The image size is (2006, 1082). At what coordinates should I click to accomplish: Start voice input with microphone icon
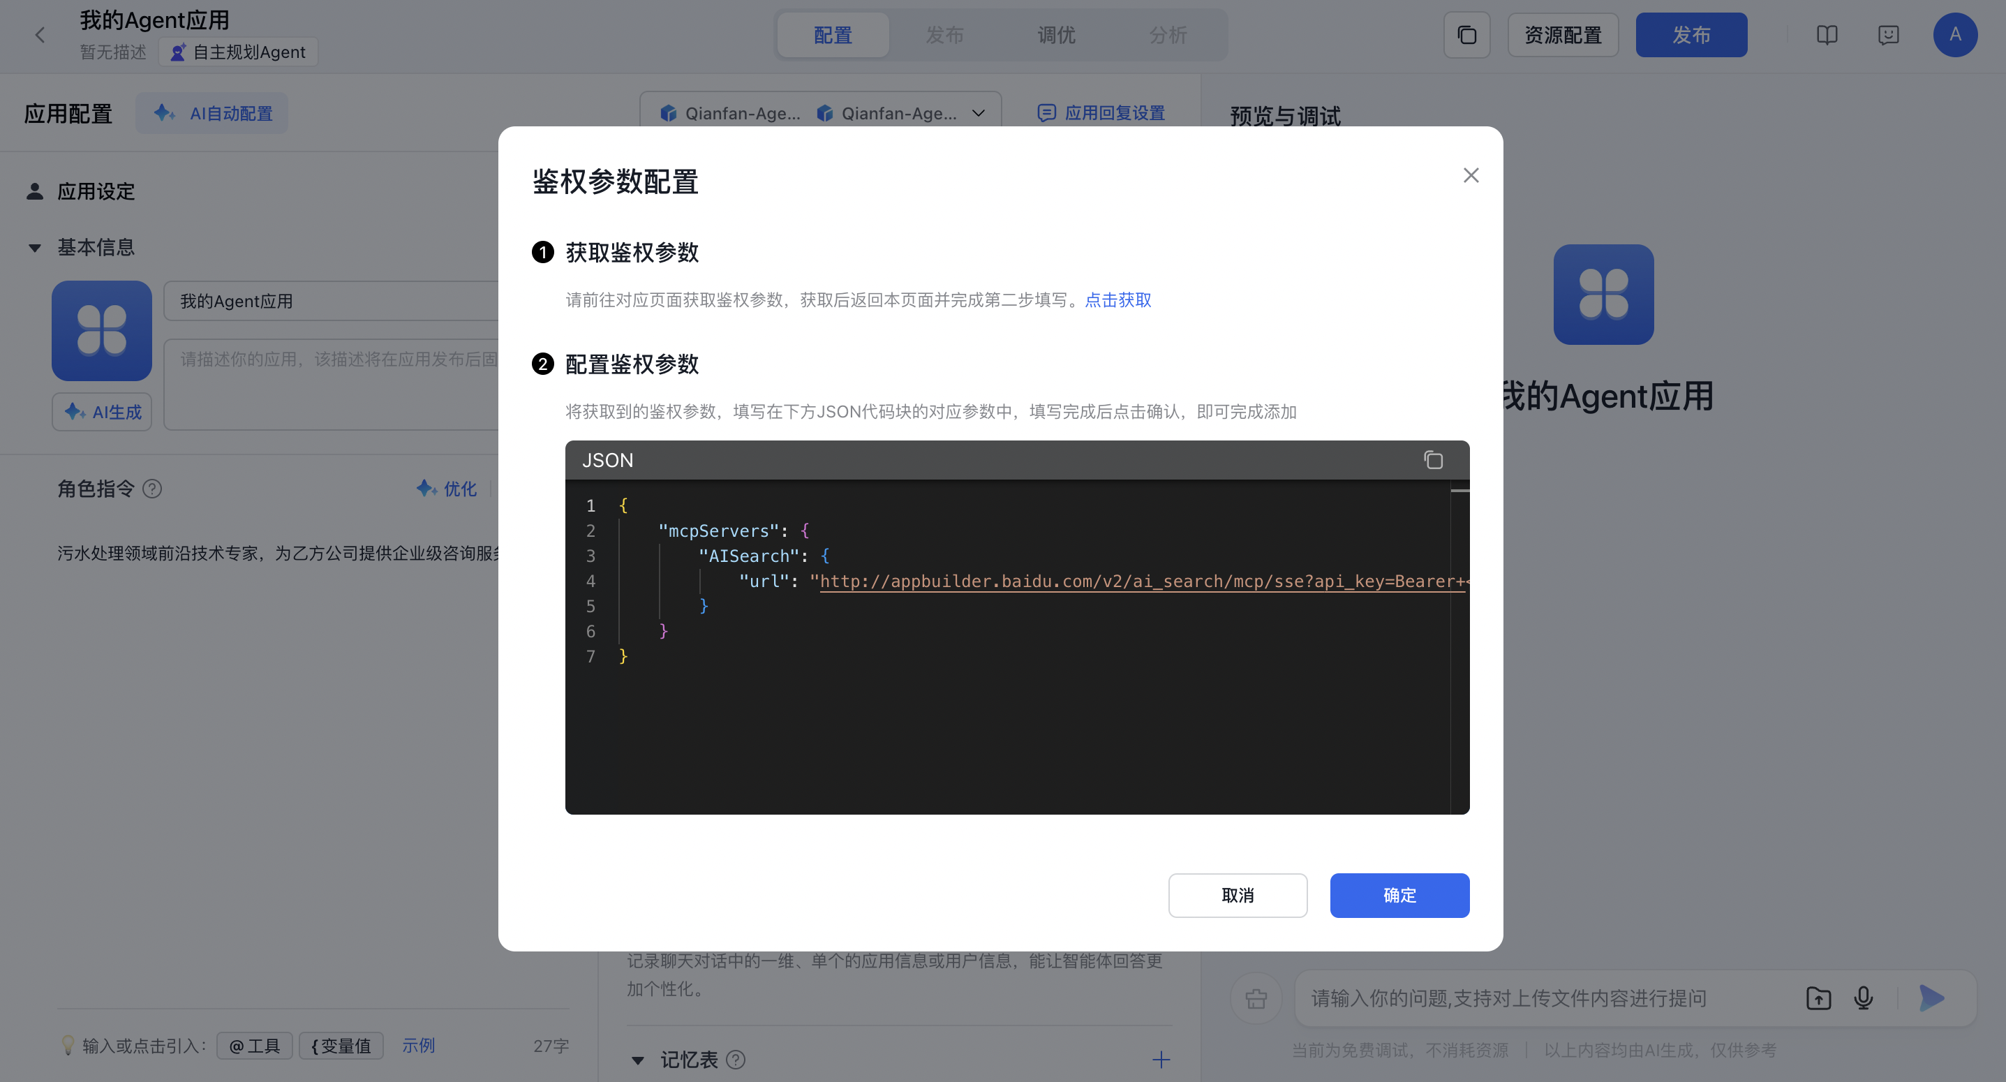pos(1864,998)
